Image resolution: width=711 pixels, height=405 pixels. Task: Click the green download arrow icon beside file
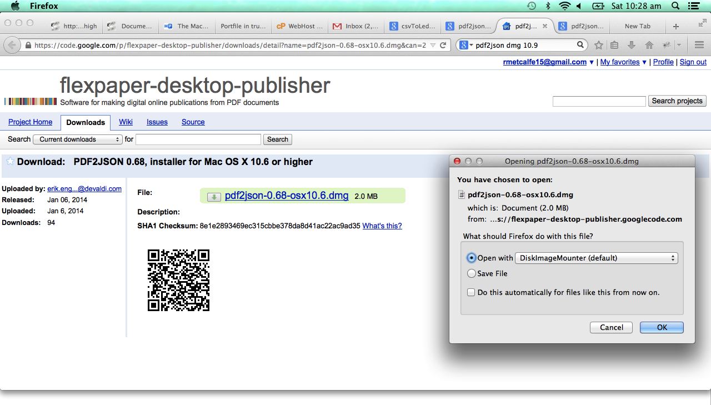coord(214,197)
